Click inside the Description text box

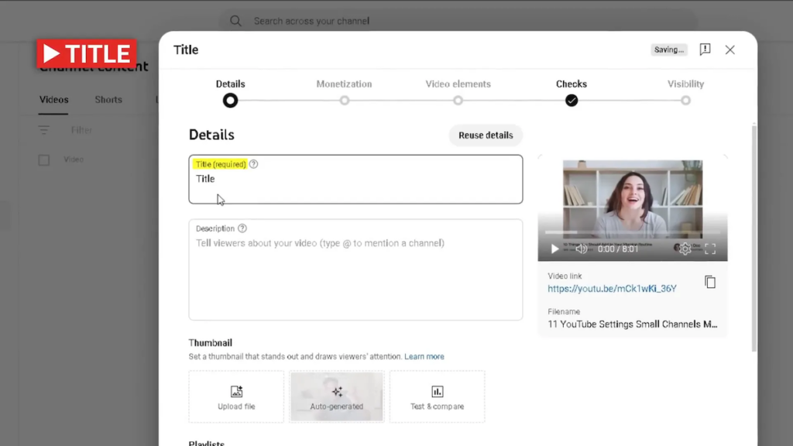tap(355, 279)
